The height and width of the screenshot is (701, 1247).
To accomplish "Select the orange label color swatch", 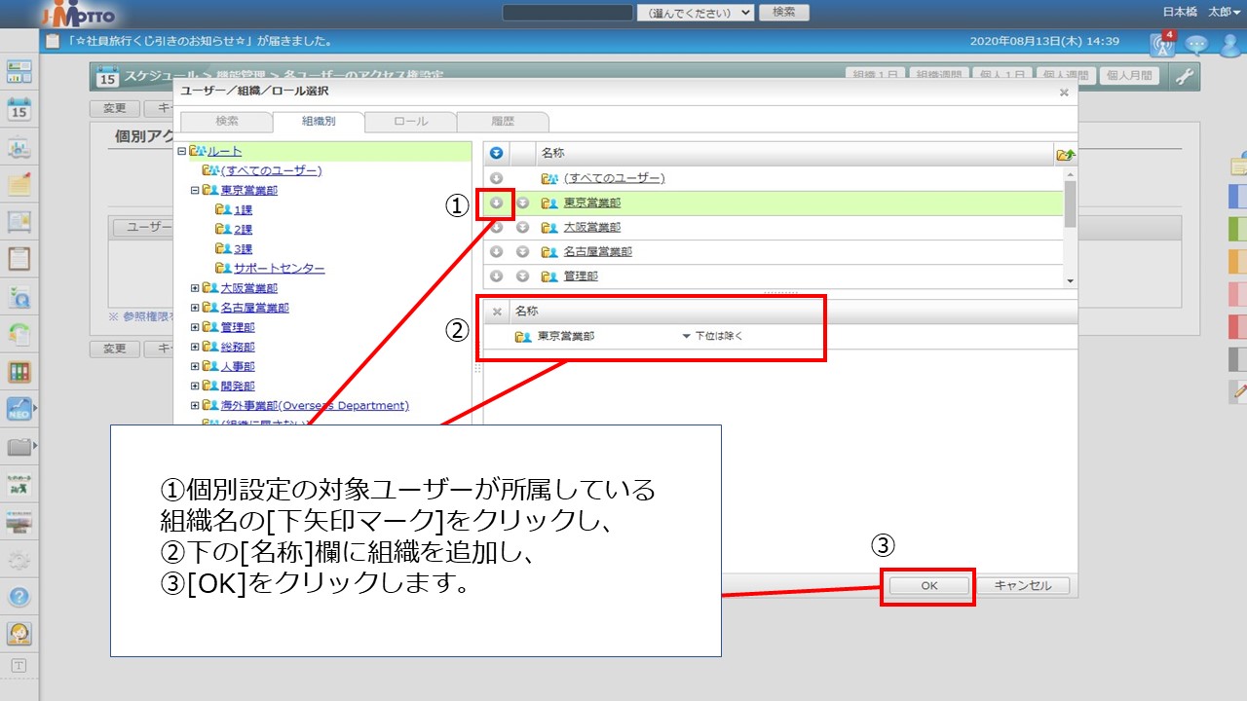I will point(1237,262).
